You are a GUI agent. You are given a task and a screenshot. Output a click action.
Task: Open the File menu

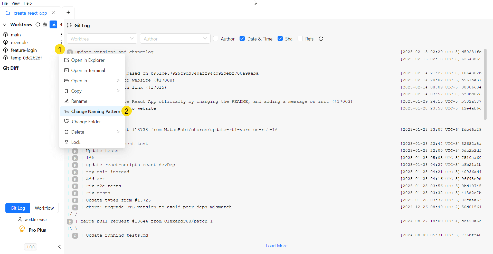tap(5, 3)
